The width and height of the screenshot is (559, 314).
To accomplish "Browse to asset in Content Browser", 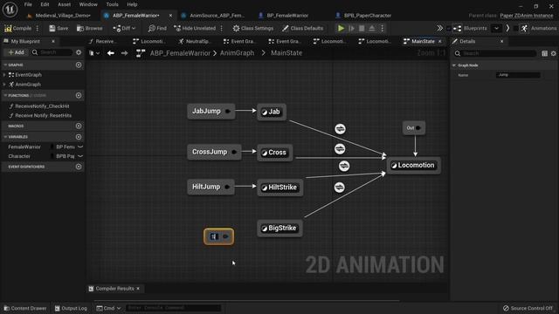I will coord(89,28).
